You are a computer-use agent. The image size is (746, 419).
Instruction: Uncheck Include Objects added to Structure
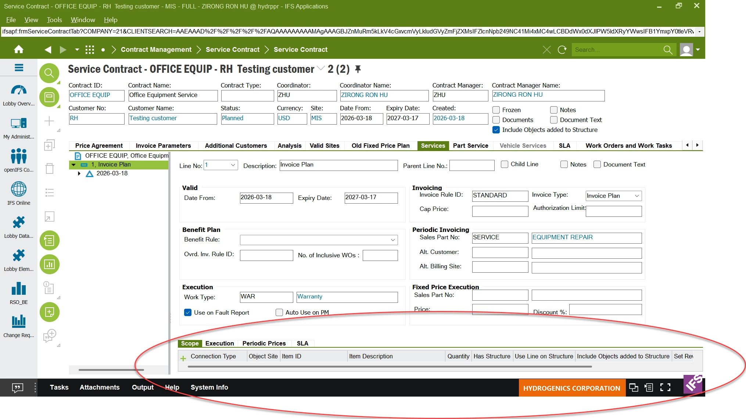click(x=496, y=130)
